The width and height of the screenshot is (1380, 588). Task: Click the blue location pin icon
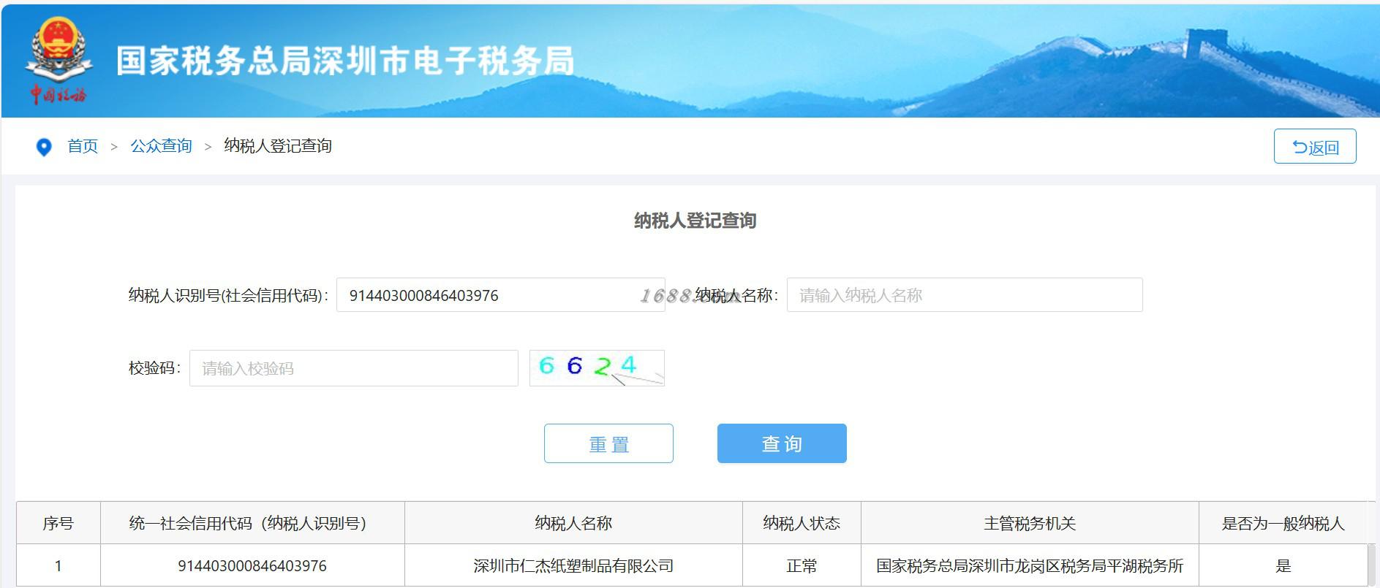pyautogui.click(x=44, y=148)
